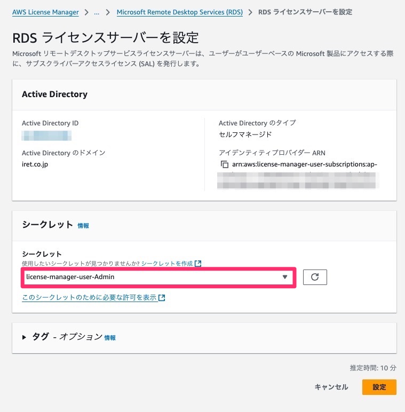Open シークレット section 情報 link

[83, 226]
